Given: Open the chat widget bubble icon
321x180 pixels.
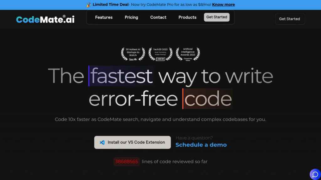Looking at the screenshot, I should 315,174.
